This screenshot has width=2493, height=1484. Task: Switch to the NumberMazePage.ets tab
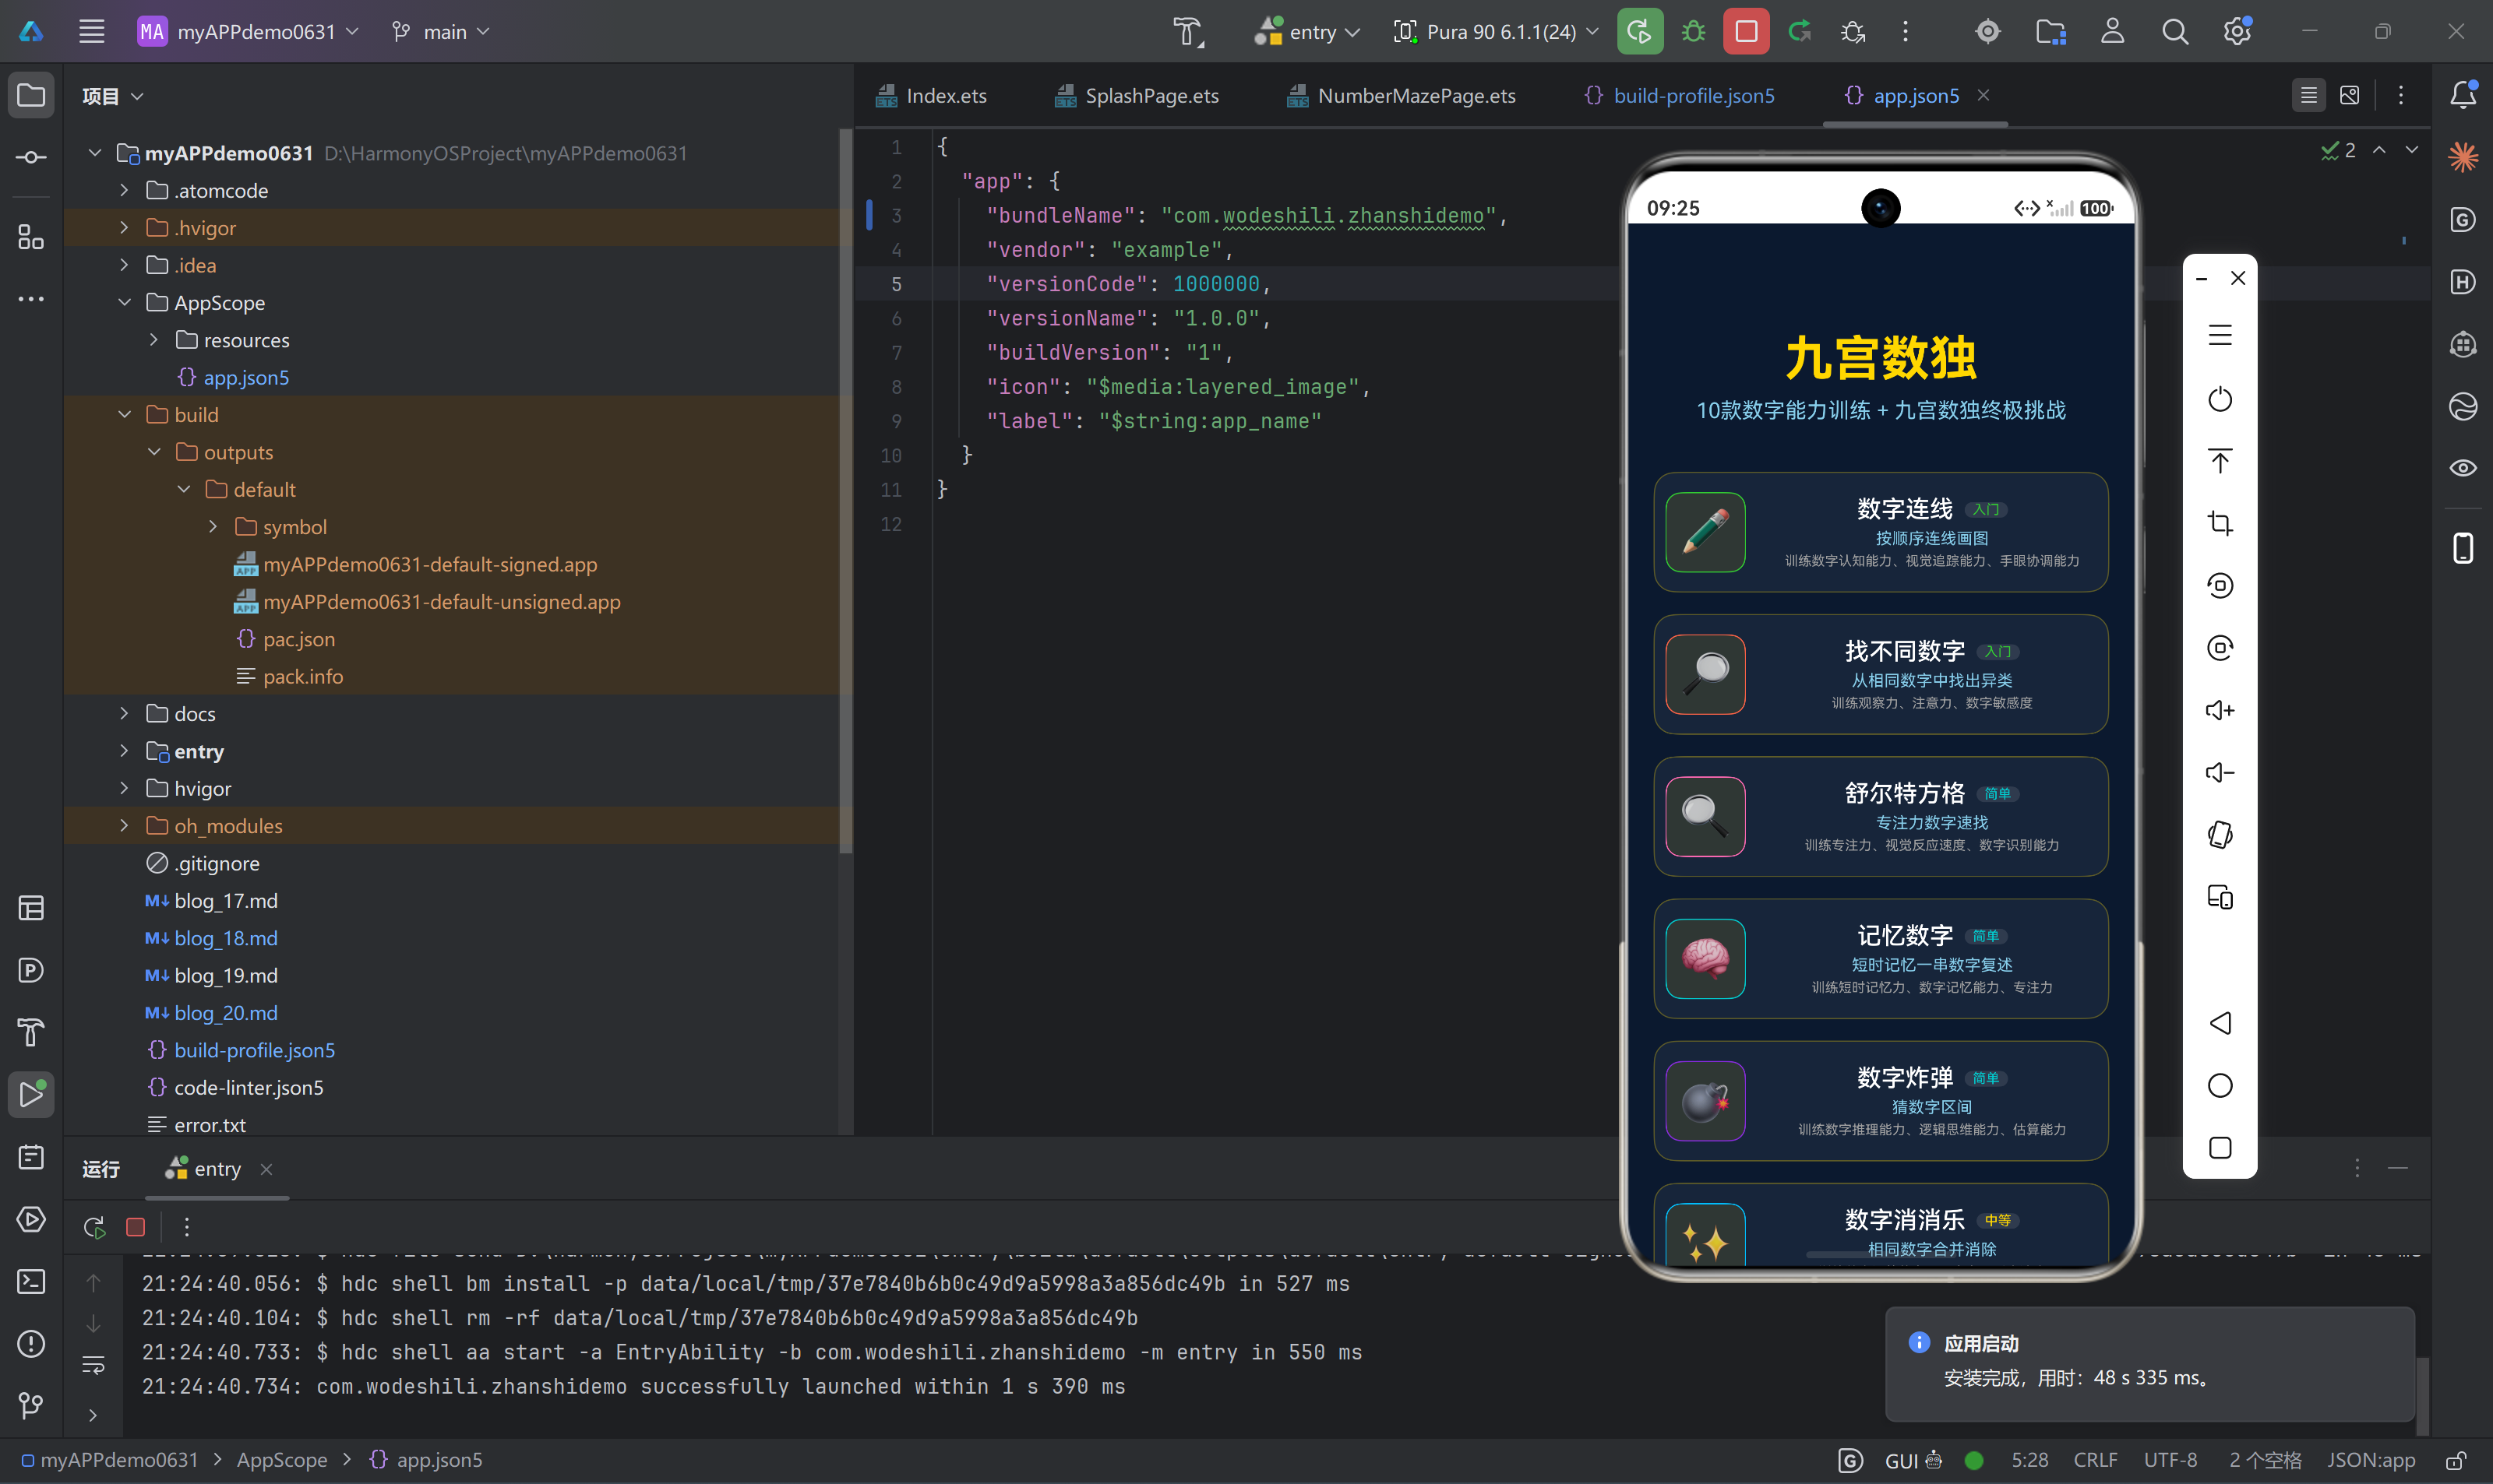tap(1401, 96)
